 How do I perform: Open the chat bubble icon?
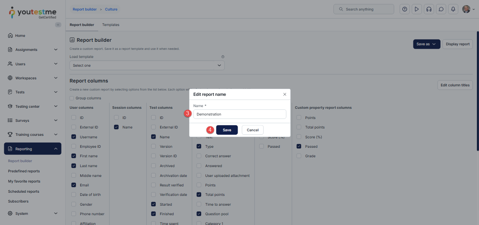pyautogui.click(x=441, y=9)
